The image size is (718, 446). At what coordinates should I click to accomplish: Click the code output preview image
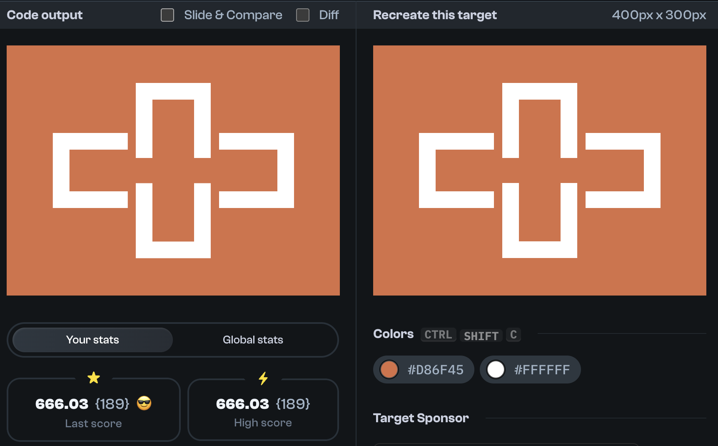pyautogui.click(x=173, y=170)
